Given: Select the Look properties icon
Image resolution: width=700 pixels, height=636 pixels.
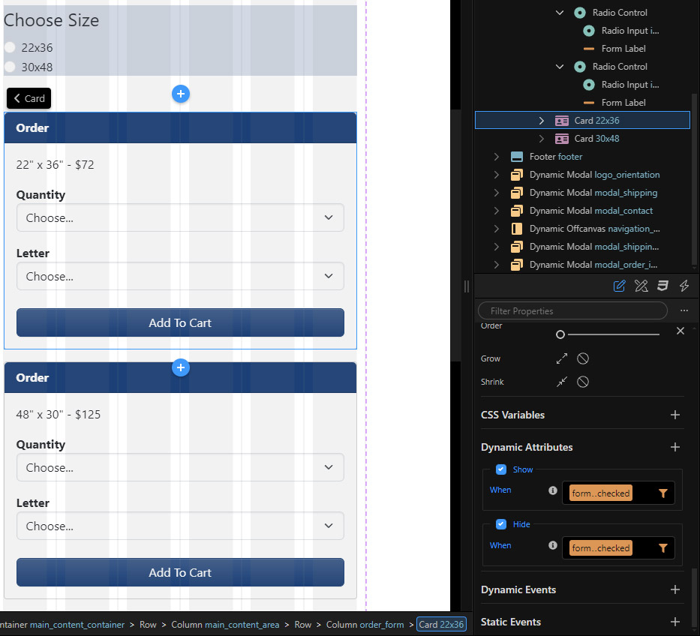Looking at the screenshot, I should click(619, 286).
